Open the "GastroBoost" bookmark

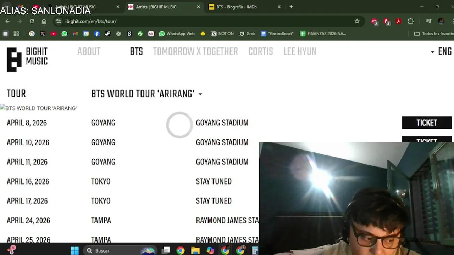click(277, 34)
